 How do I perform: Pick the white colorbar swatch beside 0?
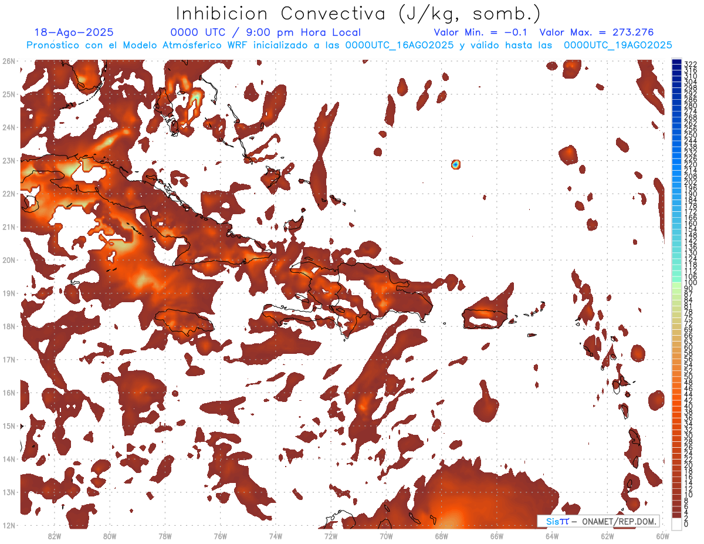pos(676,524)
